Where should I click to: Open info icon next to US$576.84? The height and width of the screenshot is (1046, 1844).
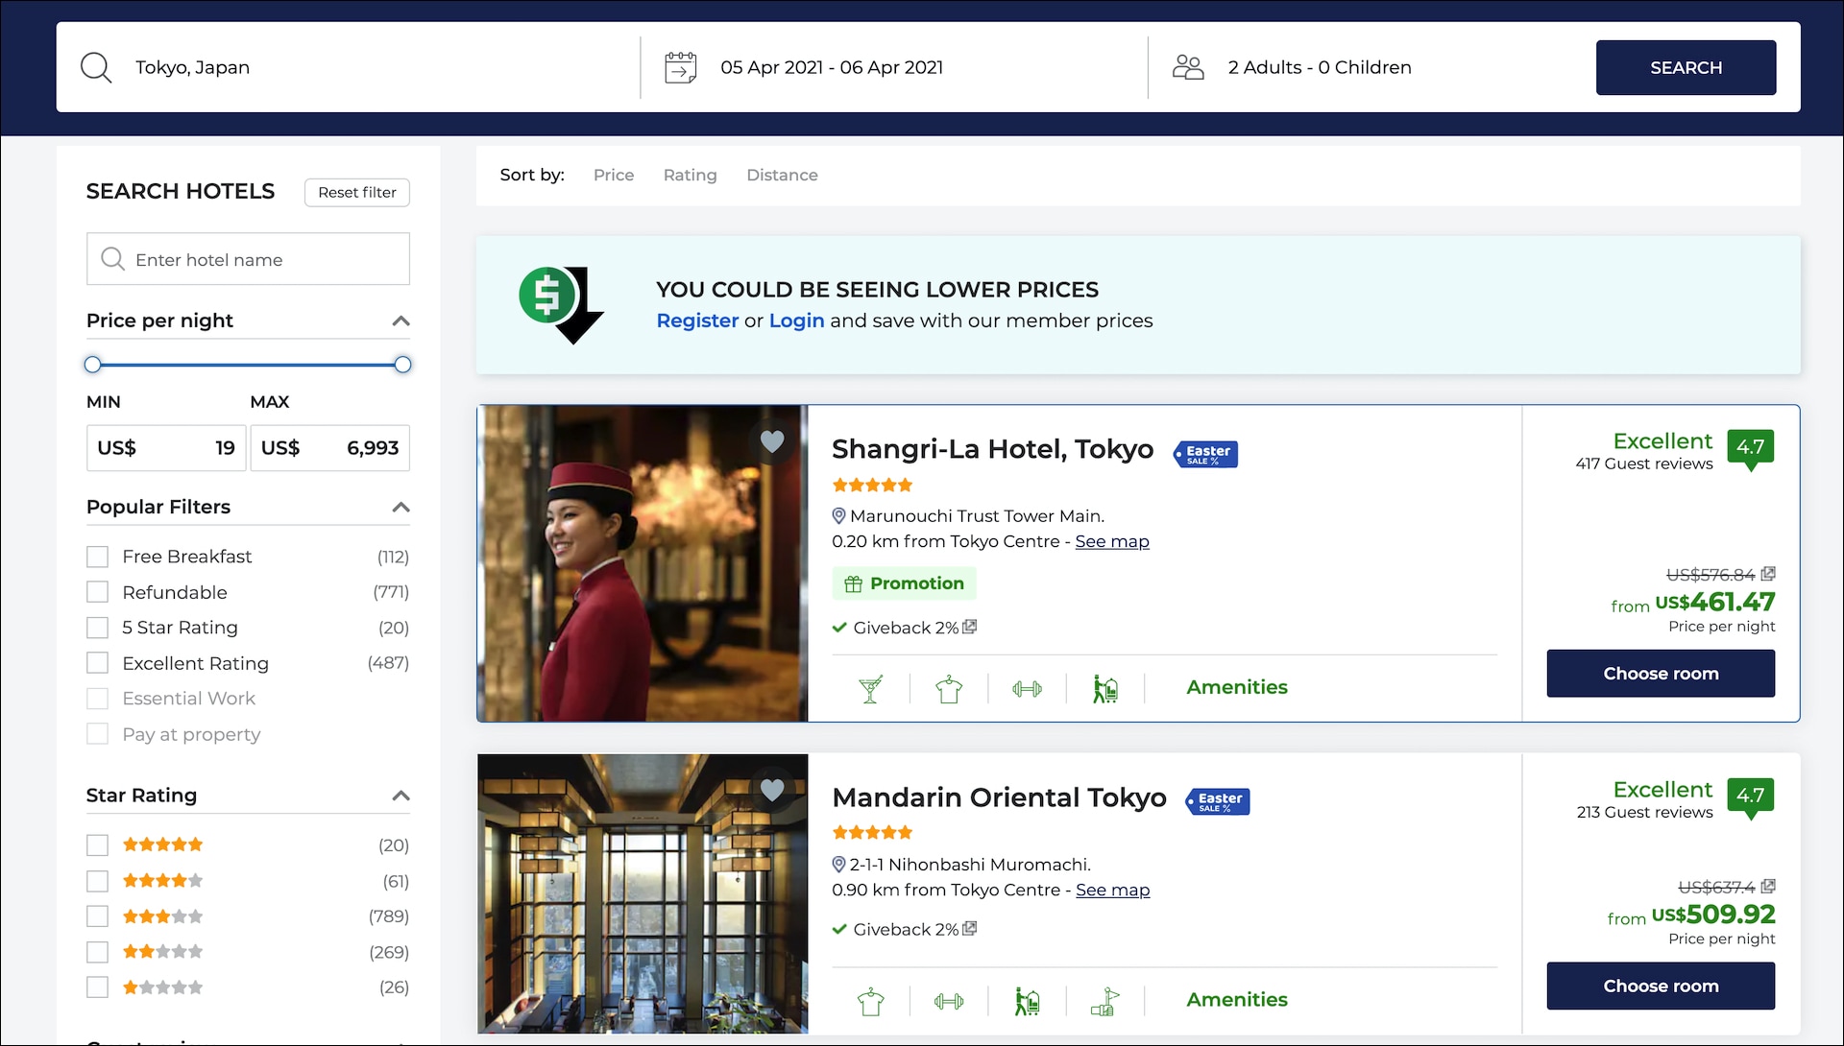tap(1768, 574)
